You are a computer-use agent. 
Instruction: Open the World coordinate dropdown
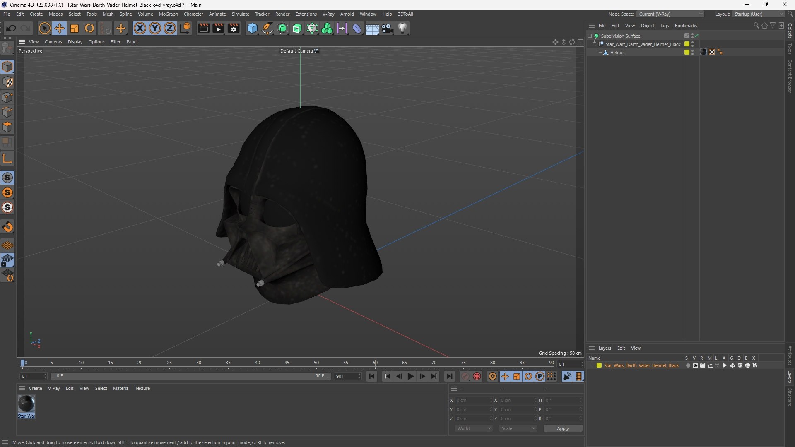pyautogui.click(x=474, y=428)
